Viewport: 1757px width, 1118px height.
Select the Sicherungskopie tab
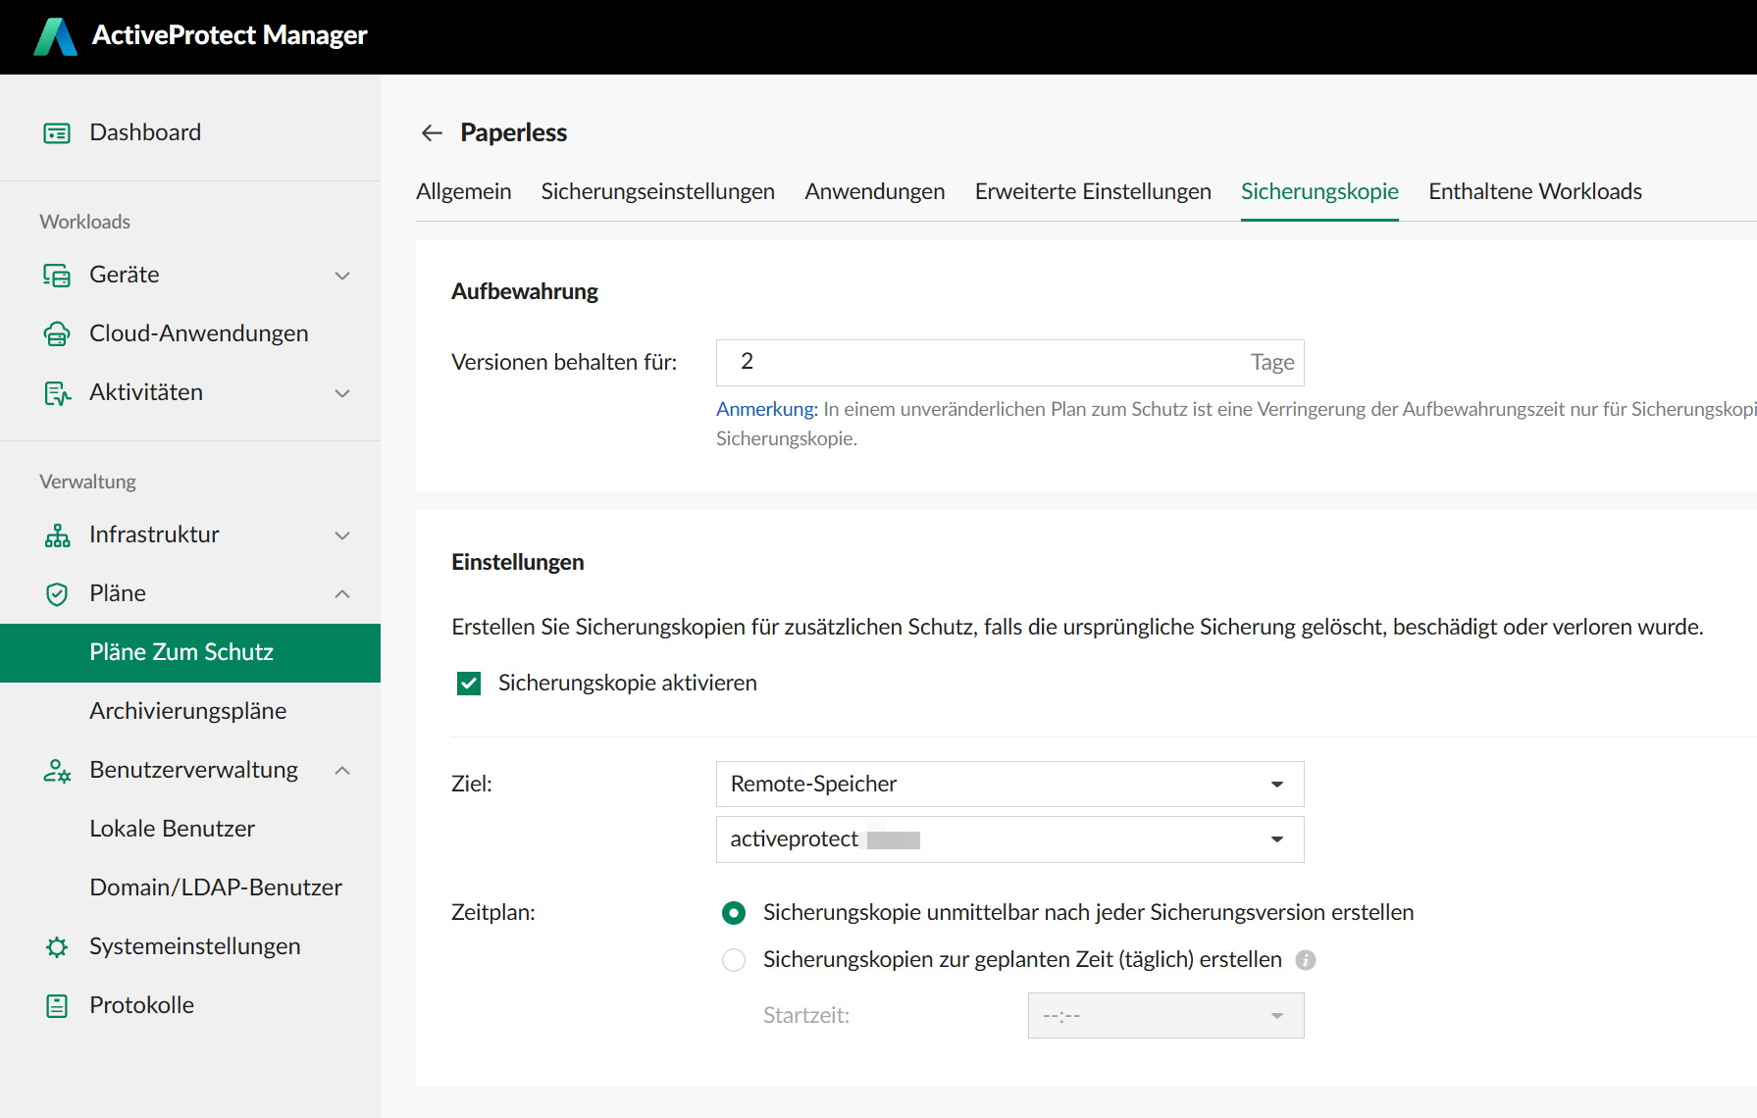1319,192
